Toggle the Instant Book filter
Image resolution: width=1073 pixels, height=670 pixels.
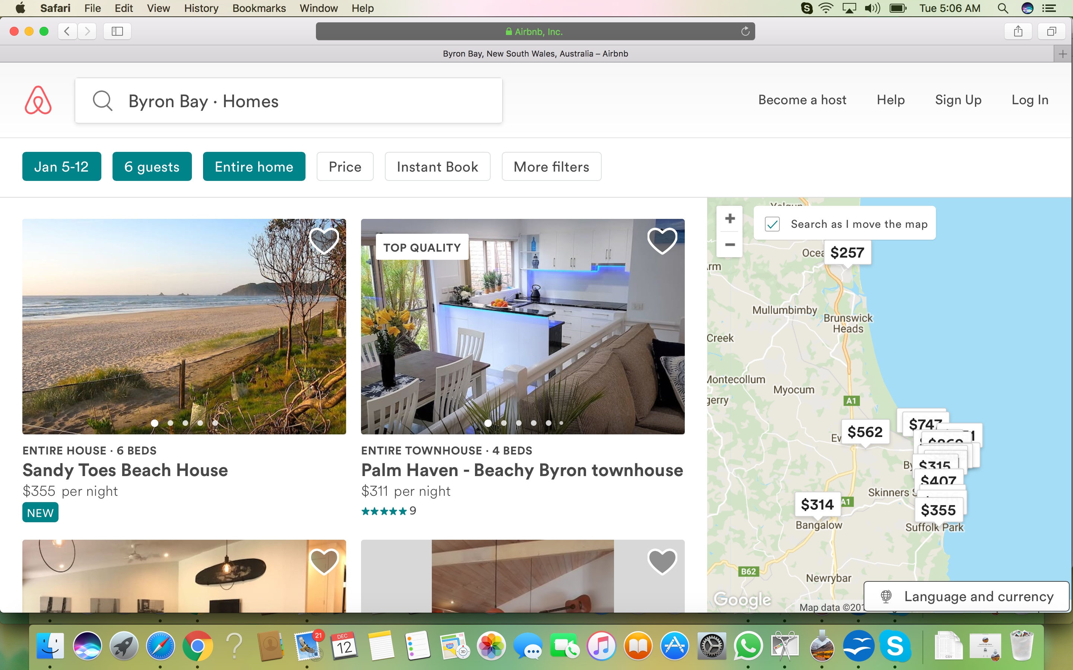[x=437, y=166]
